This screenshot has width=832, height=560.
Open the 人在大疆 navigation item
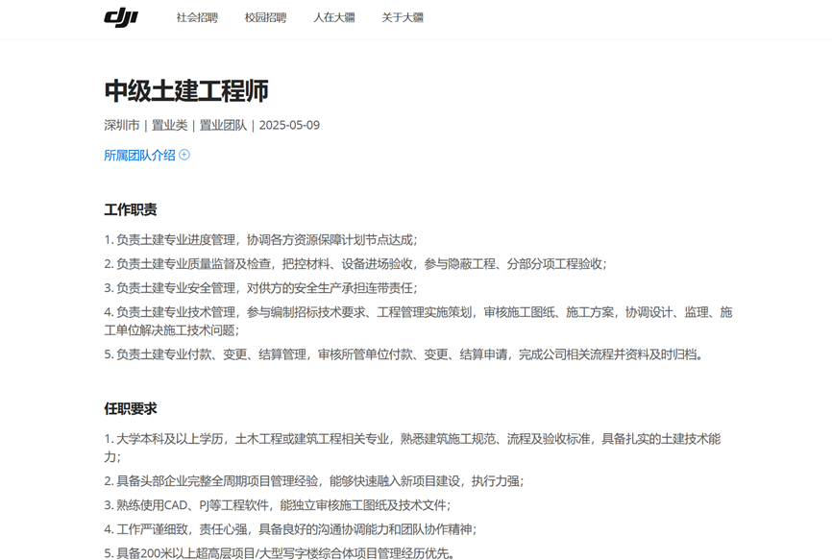point(333,17)
